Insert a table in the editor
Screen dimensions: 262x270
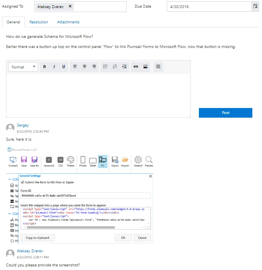158,67
